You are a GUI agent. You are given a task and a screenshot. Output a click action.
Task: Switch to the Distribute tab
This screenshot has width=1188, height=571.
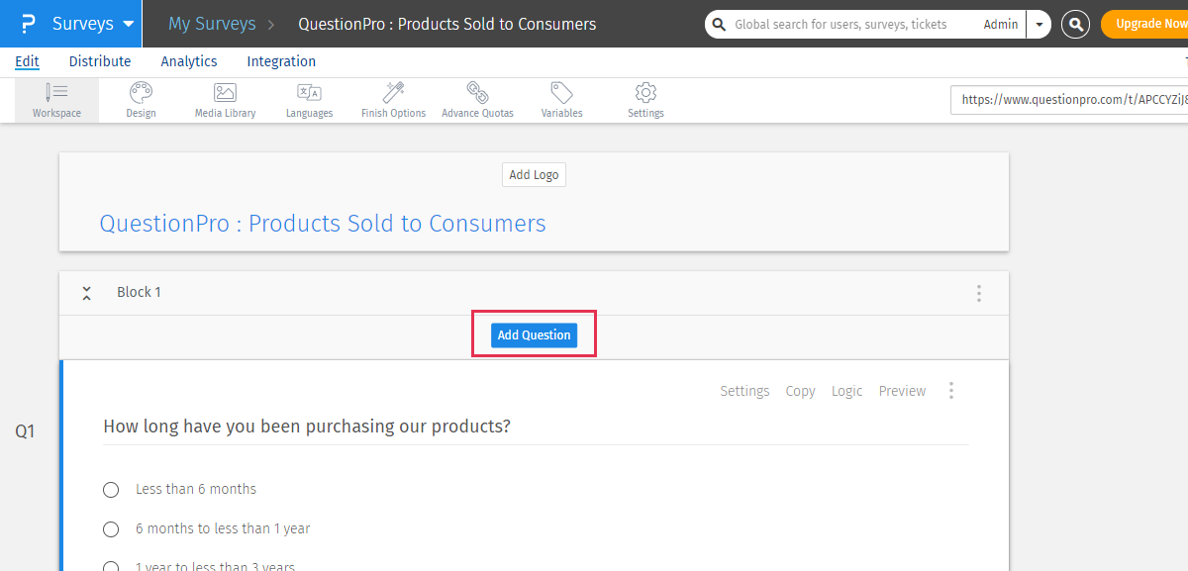tap(100, 61)
